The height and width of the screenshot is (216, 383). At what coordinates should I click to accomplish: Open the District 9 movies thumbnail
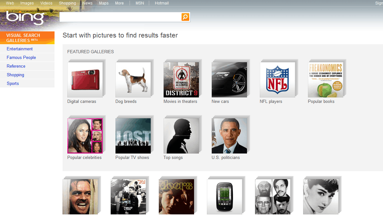[x=181, y=79]
